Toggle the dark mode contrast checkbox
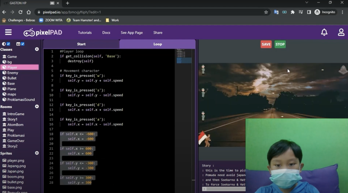This screenshot has width=348, height=193. pyautogui.click(x=8, y=44)
